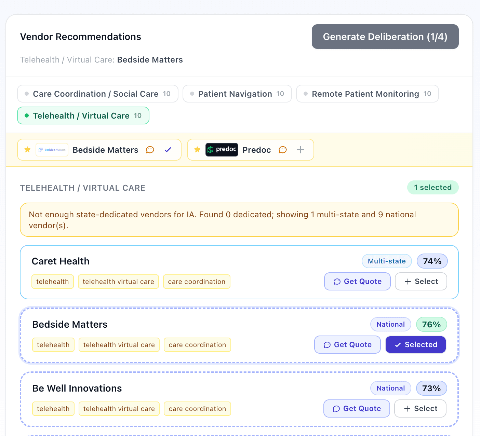The width and height of the screenshot is (480, 436).
Task: Select Be Well Innovations vendor
Action: tap(421, 408)
